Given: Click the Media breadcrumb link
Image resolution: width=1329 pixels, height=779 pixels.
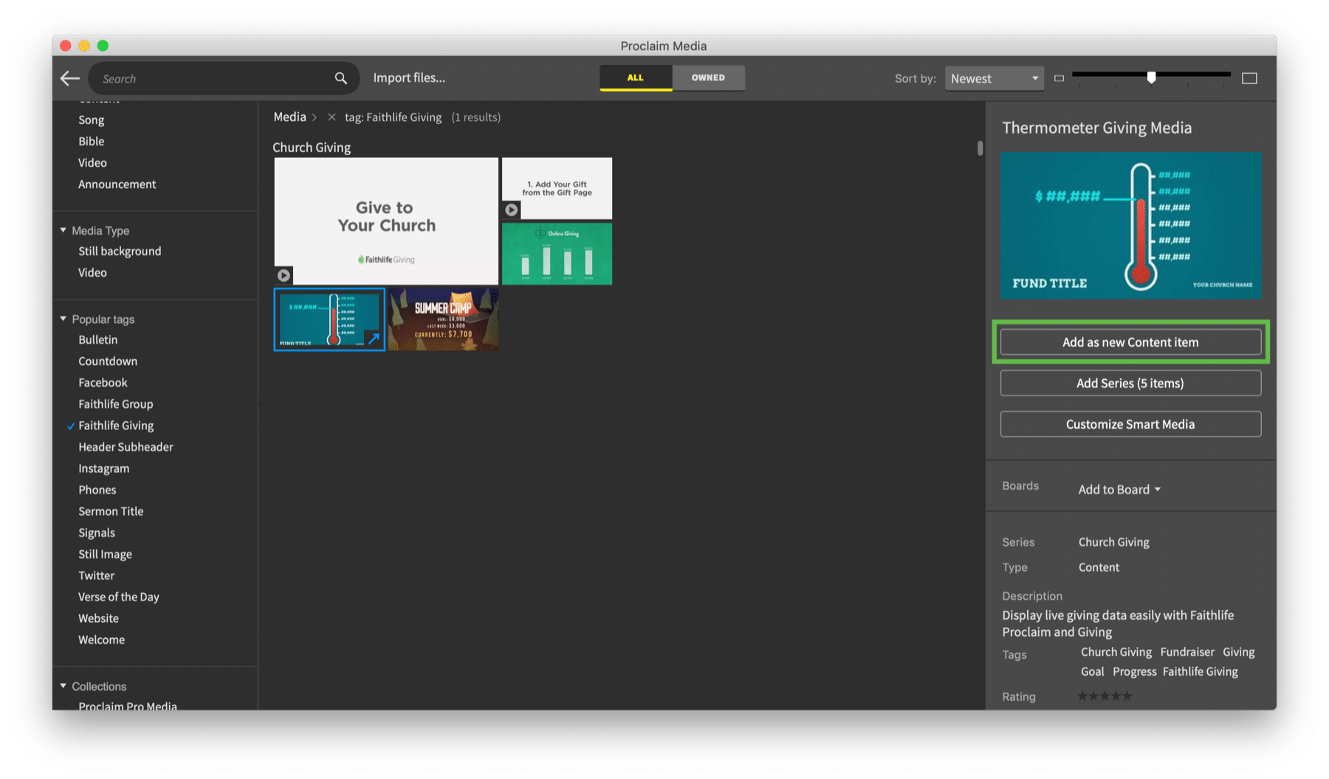Looking at the screenshot, I should [x=289, y=117].
